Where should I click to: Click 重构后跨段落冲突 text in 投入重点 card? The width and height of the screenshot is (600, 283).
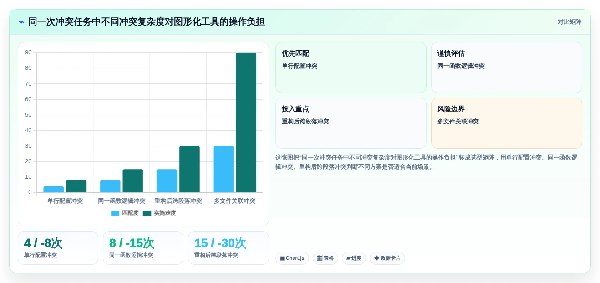pyautogui.click(x=305, y=122)
